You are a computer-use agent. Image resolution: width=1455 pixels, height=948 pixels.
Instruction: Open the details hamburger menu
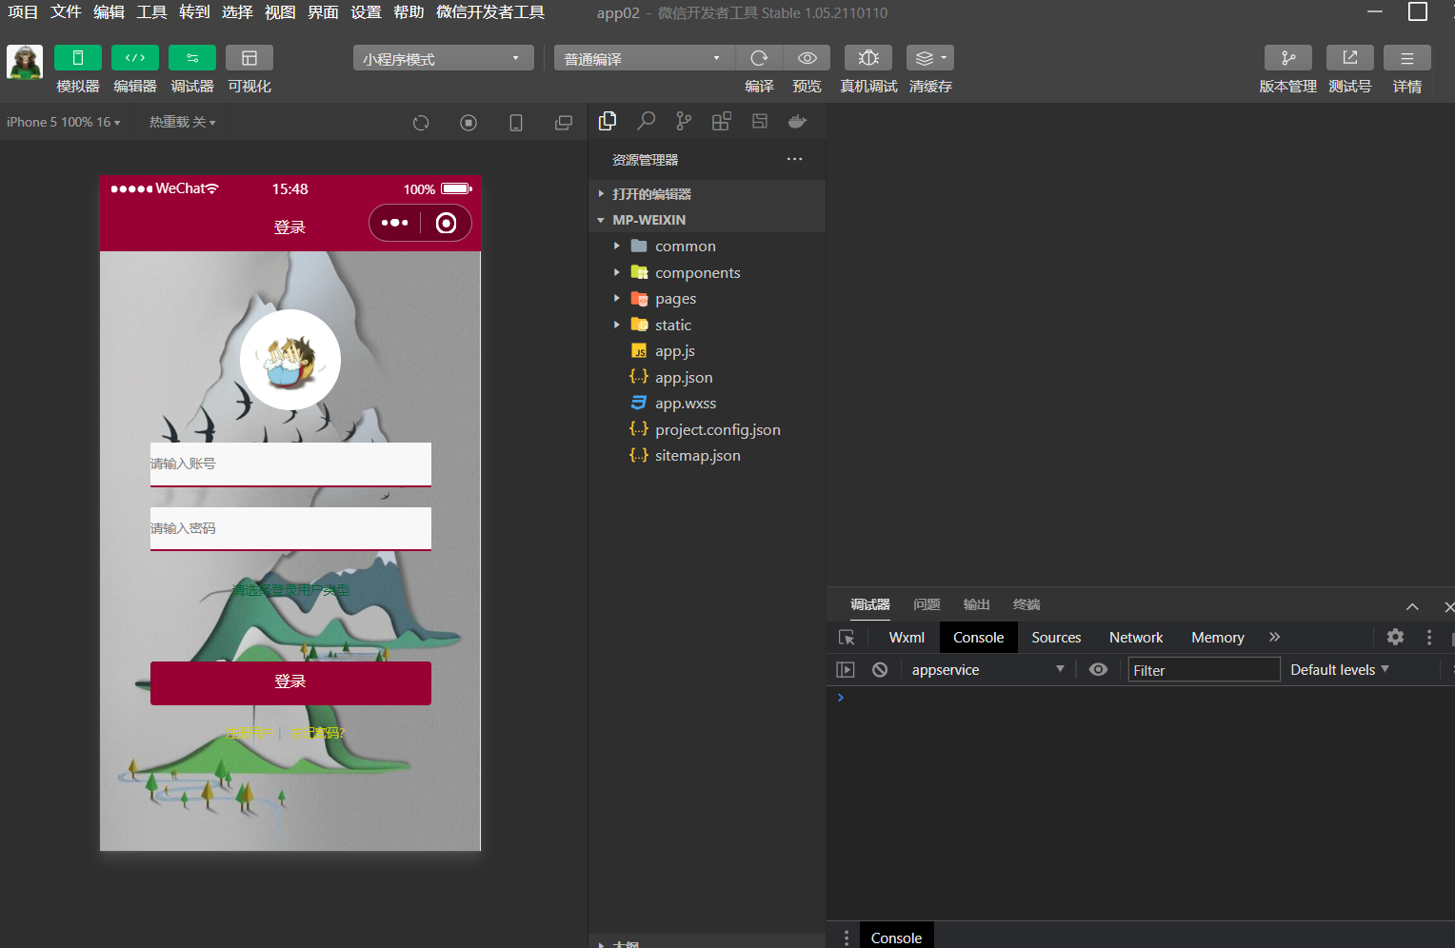click(x=1407, y=58)
